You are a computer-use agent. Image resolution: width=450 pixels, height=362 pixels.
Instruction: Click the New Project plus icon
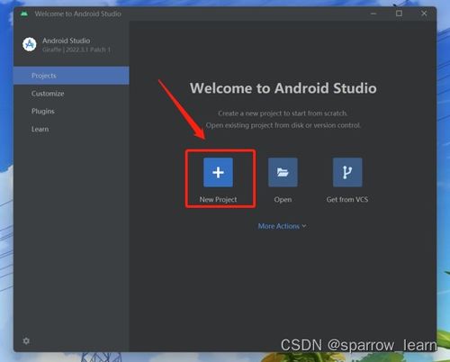(x=218, y=172)
